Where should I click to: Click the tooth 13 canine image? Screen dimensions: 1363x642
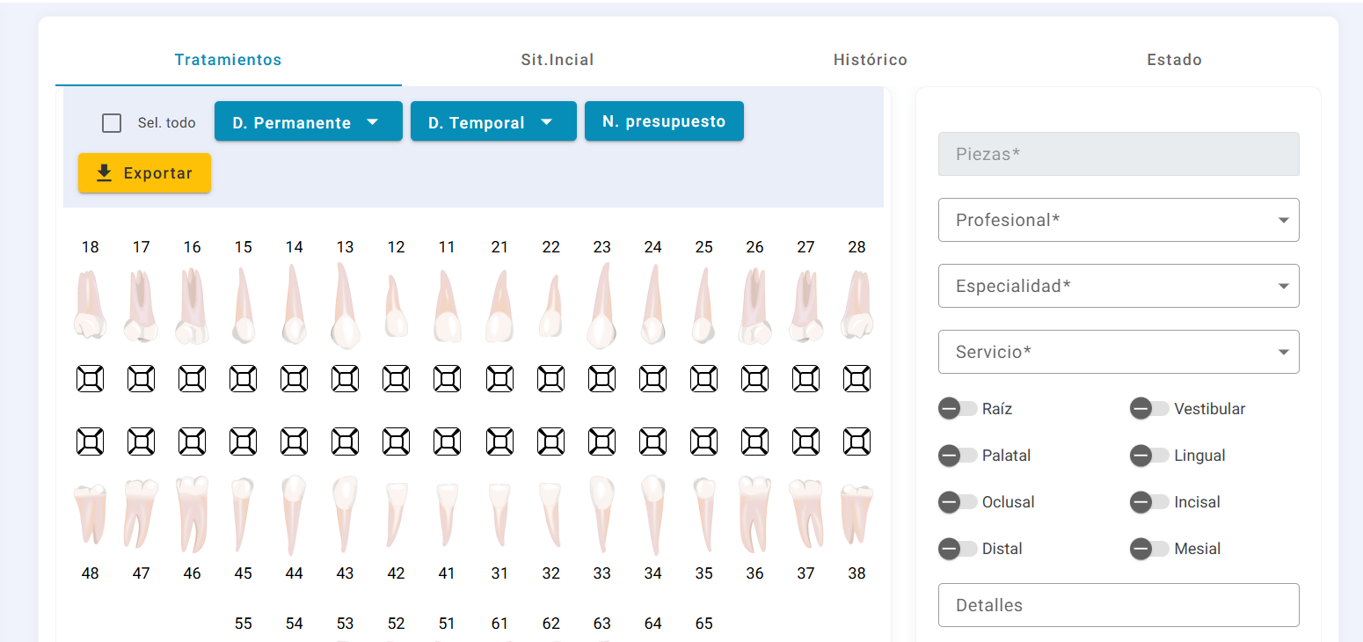click(x=346, y=306)
